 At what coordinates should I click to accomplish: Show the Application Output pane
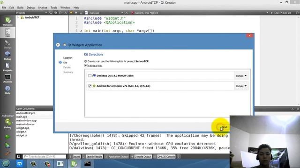coord(117,156)
